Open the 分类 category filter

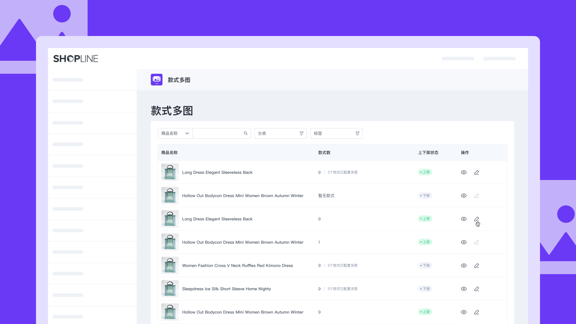[x=280, y=133]
